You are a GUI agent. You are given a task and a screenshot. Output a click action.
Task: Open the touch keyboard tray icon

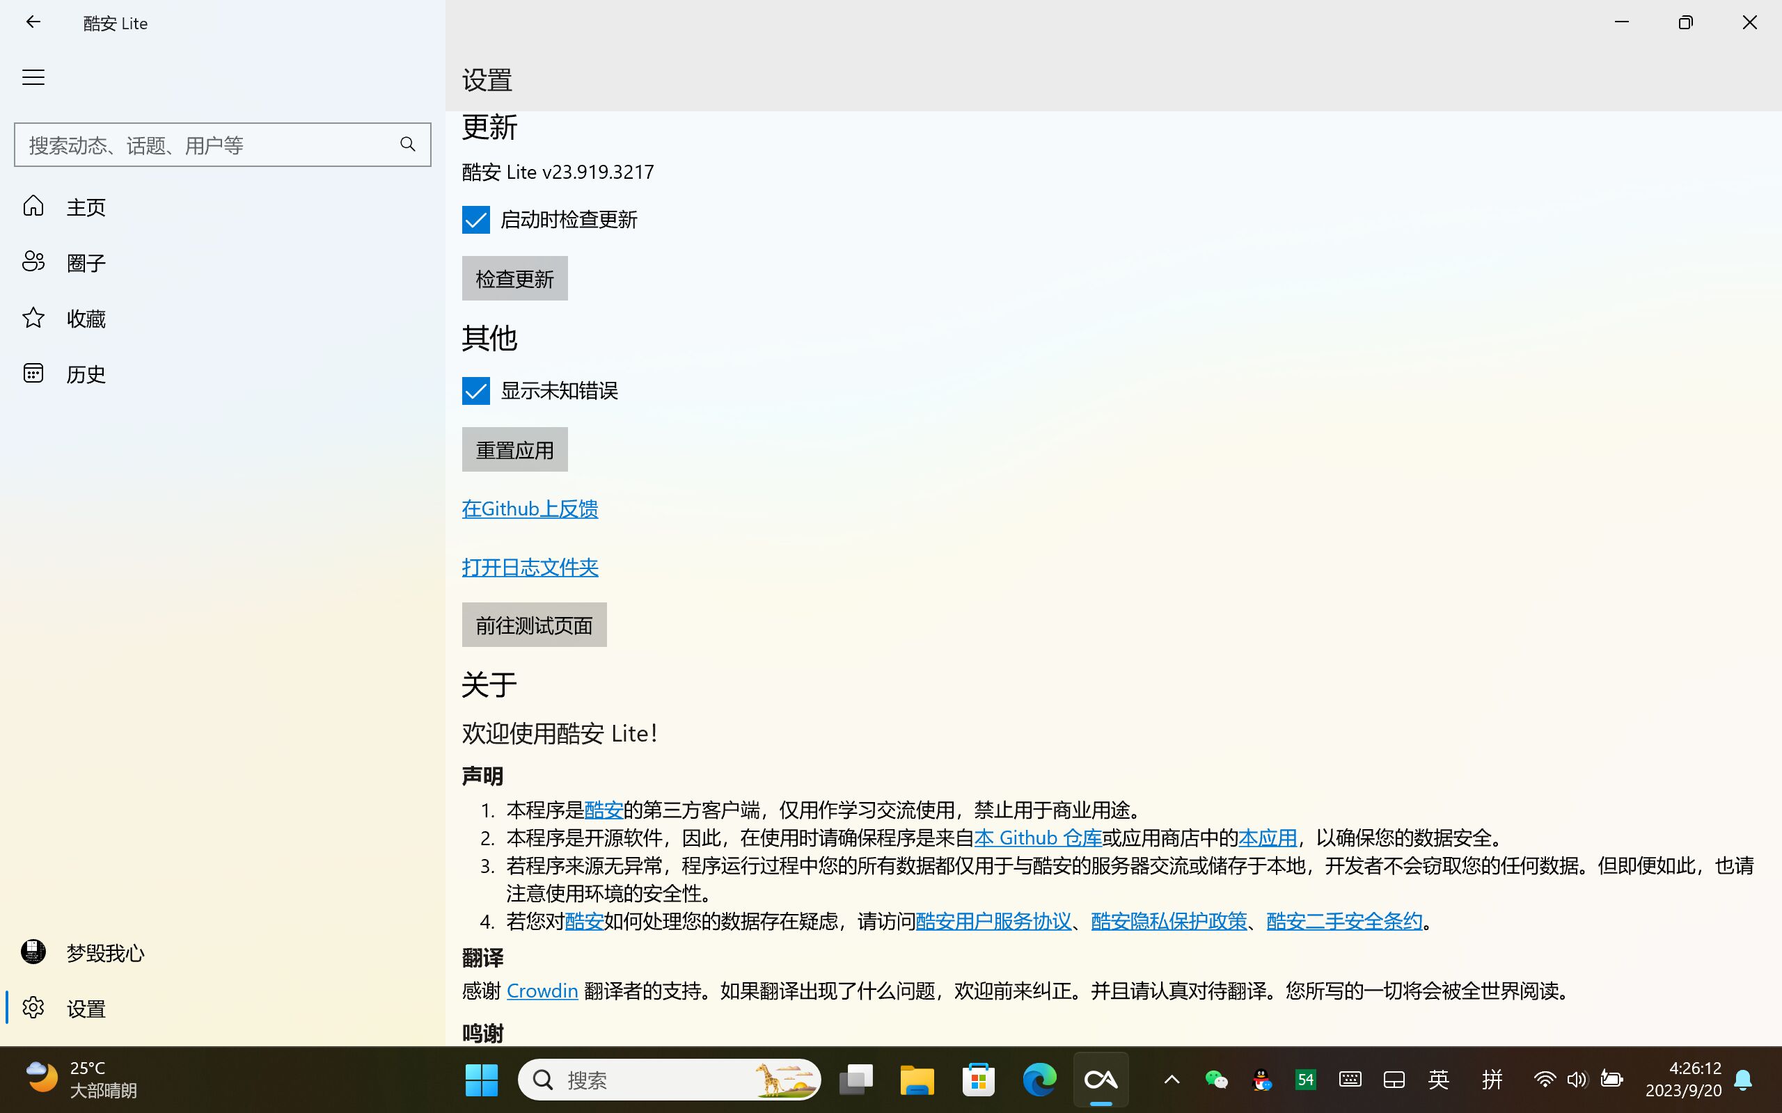pyautogui.click(x=1350, y=1079)
